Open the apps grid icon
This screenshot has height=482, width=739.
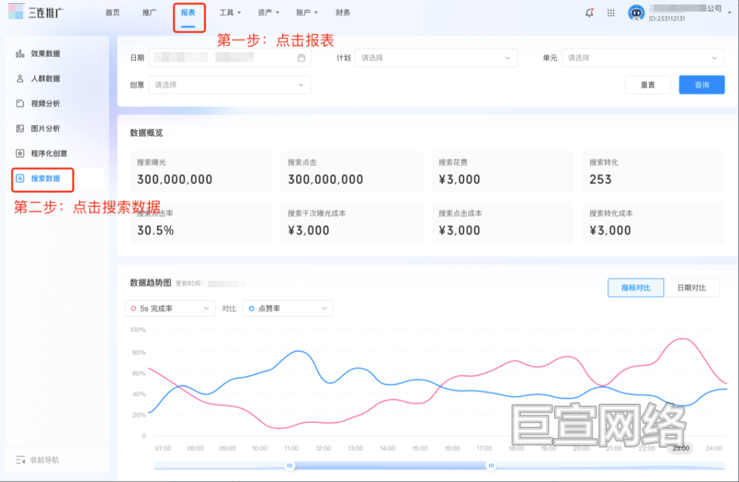pyautogui.click(x=611, y=13)
